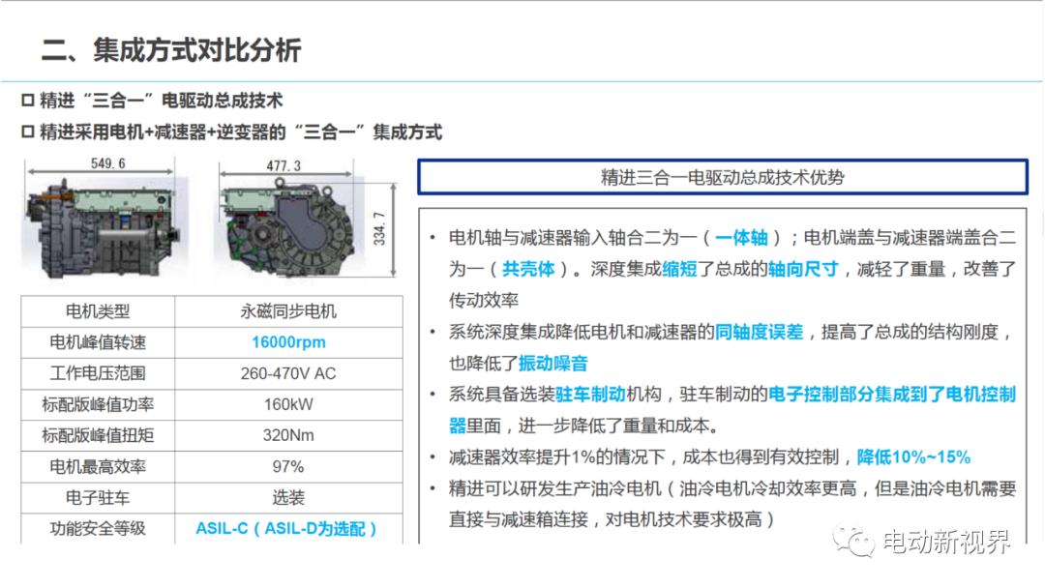Click the table cell 电机峰值转速
The height and width of the screenshot is (588, 1045).
coord(98,342)
